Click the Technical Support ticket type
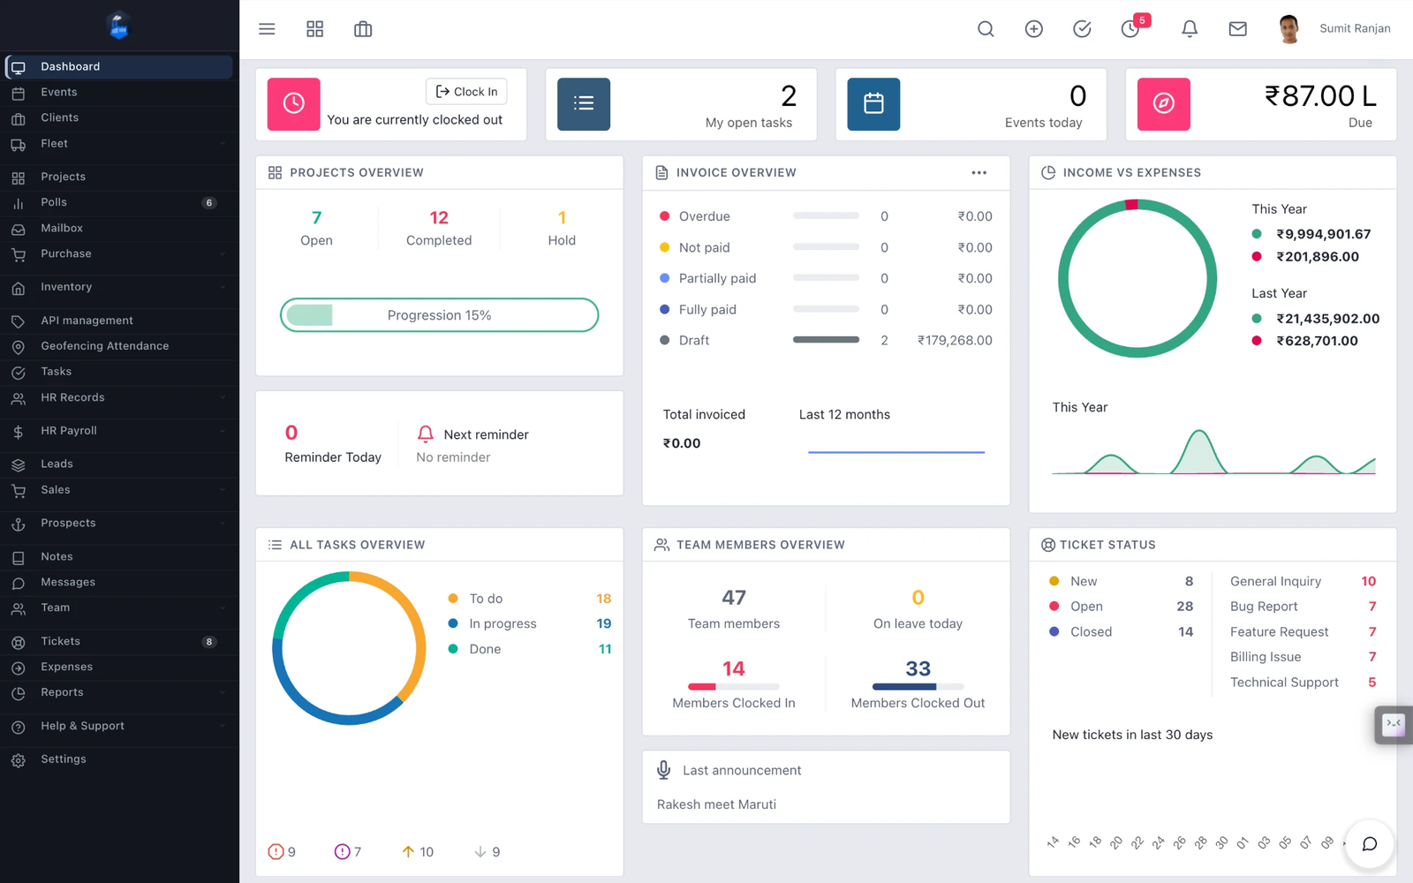 pos(1284,683)
